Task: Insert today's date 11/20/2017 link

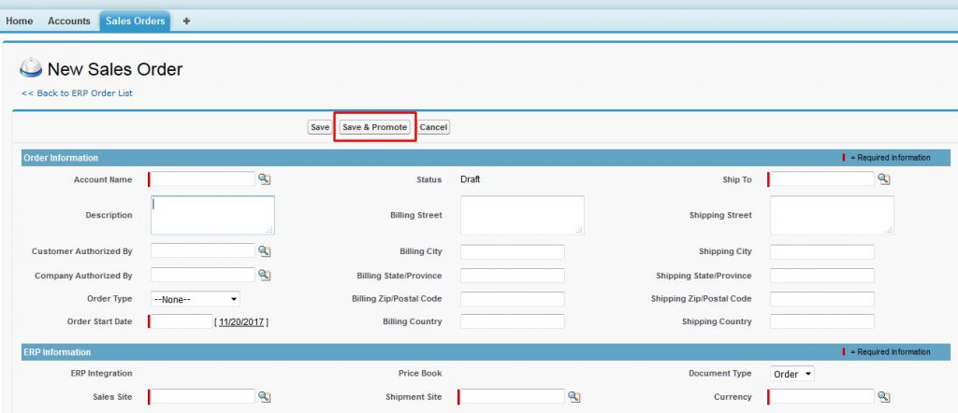Action: tap(242, 322)
